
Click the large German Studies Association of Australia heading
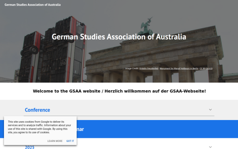click(x=119, y=37)
